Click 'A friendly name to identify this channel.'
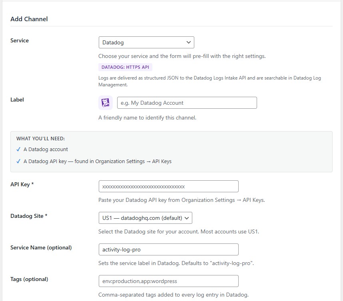The width and height of the screenshot is (343, 301). point(148,118)
